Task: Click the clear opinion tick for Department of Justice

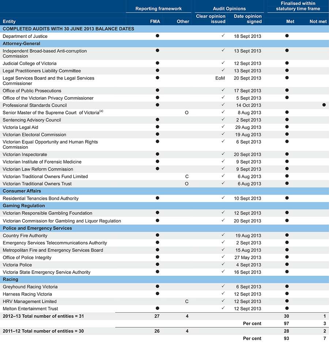Action: click(x=223, y=35)
